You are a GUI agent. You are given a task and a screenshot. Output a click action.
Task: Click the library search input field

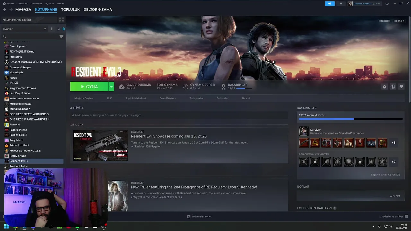click(33, 36)
